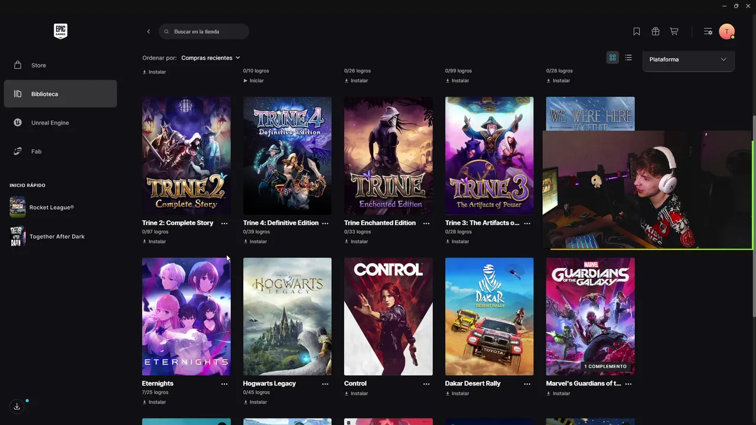Viewport: 756px width, 425px height.
Task: Open the shopping cart
Action: [674, 31]
